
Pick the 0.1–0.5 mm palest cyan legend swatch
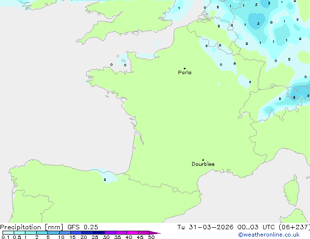tap(8, 233)
